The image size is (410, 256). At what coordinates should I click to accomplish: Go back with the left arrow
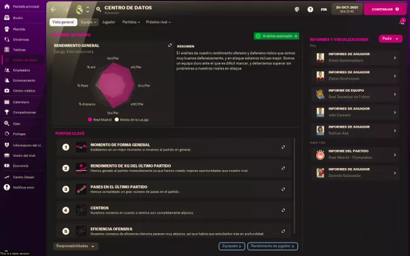(x=54, y=9)
